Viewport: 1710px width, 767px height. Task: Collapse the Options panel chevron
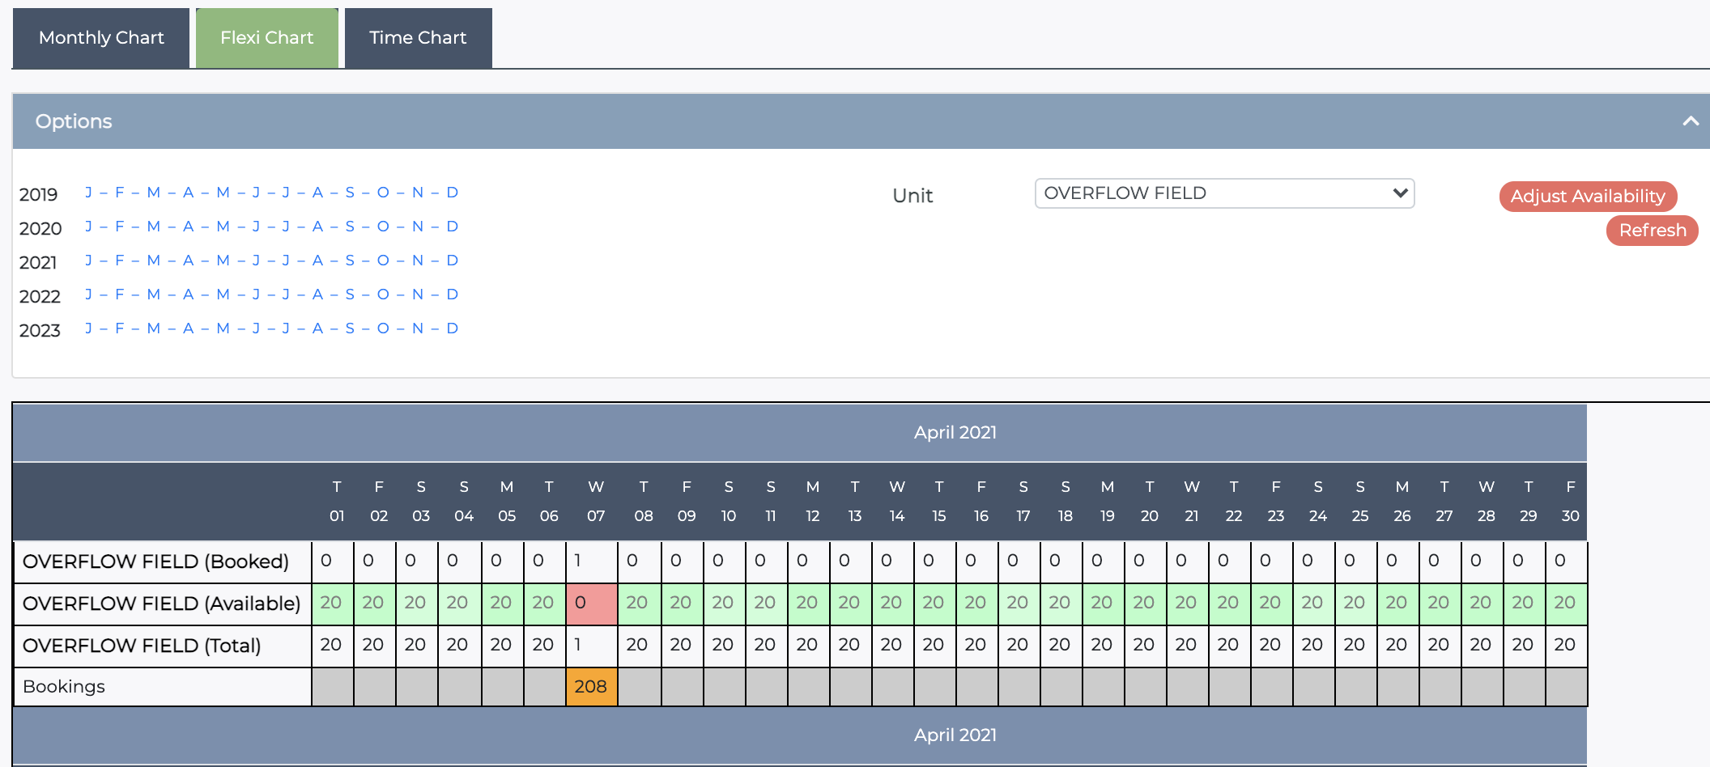pos(1690,121)
